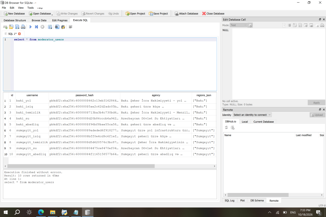The height and width of the screenshot is (217, 326).
Task: Expand the Open Database recent files arrow
Action: (52, 14)
